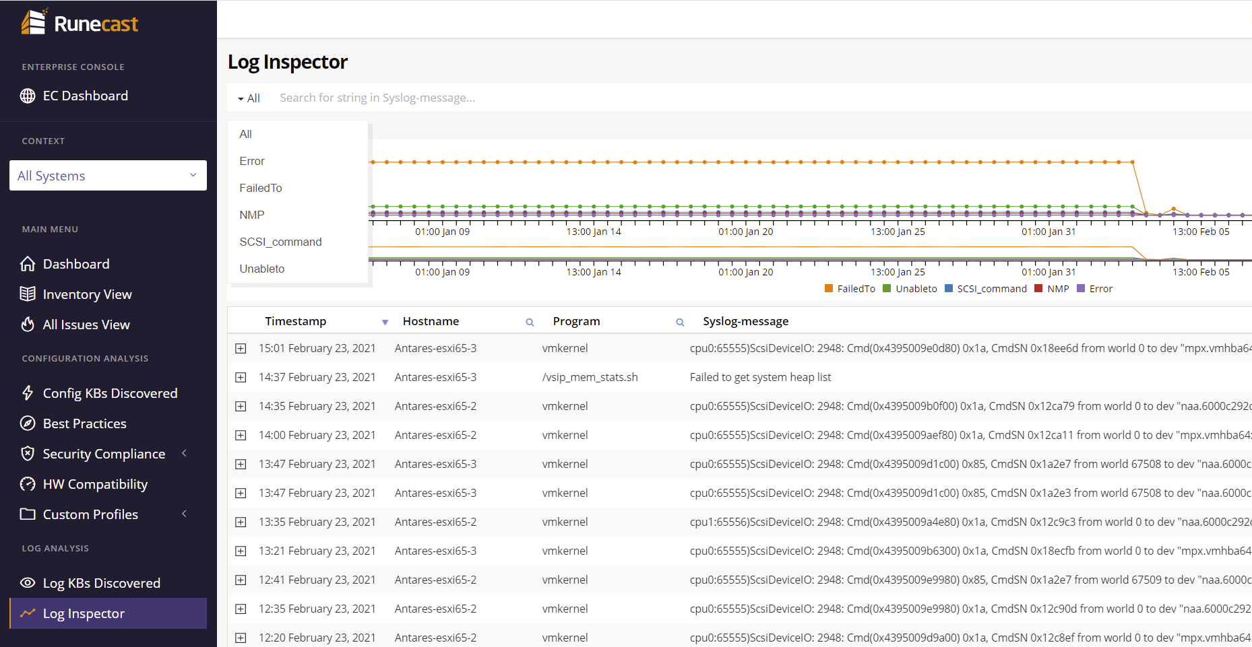
Task: Click the Dashboard home icon
Action: [x=28, y=264]
